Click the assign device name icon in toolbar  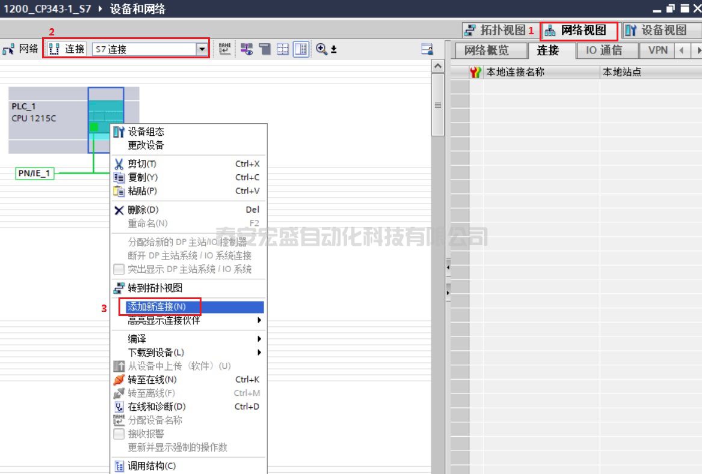pos(224,49)
